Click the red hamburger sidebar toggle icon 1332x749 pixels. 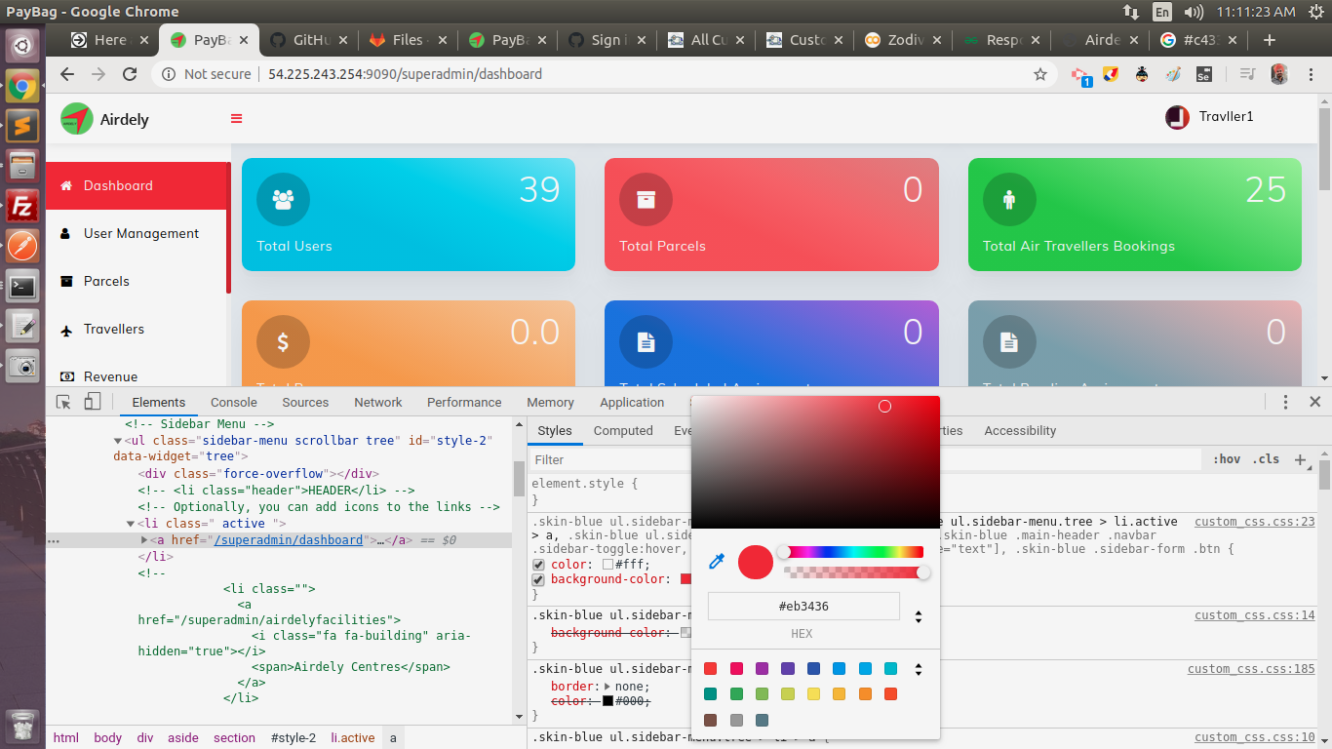tap(236, 119)
